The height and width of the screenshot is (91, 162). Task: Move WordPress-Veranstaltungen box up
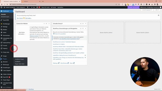tap(81, 29)
